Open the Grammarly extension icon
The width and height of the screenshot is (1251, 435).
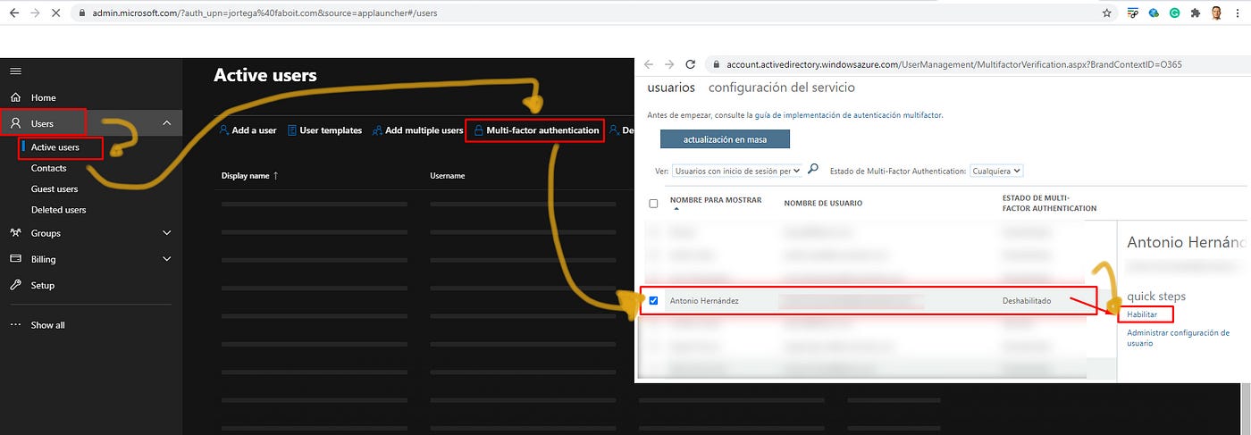pyautogui.click(x=1173, y=13)
